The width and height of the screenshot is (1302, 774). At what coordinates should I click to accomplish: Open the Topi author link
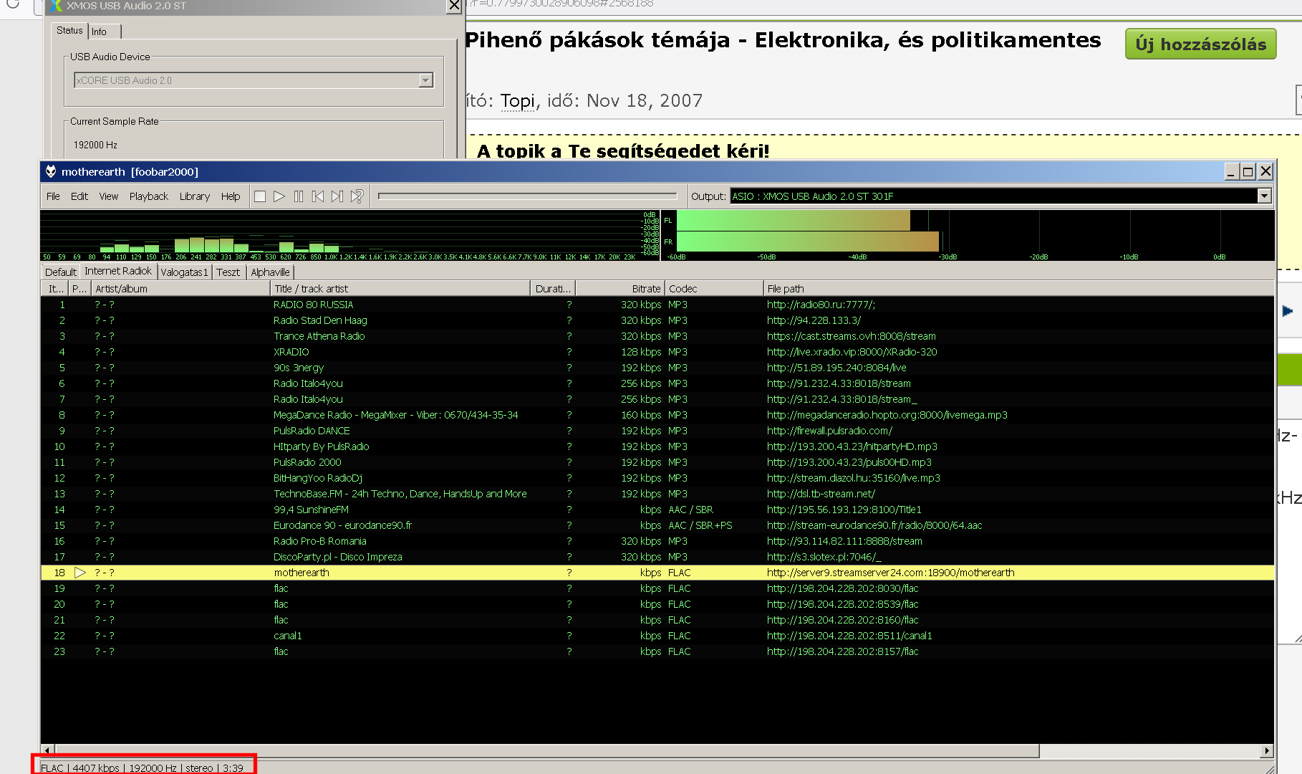tap(518, 100)
